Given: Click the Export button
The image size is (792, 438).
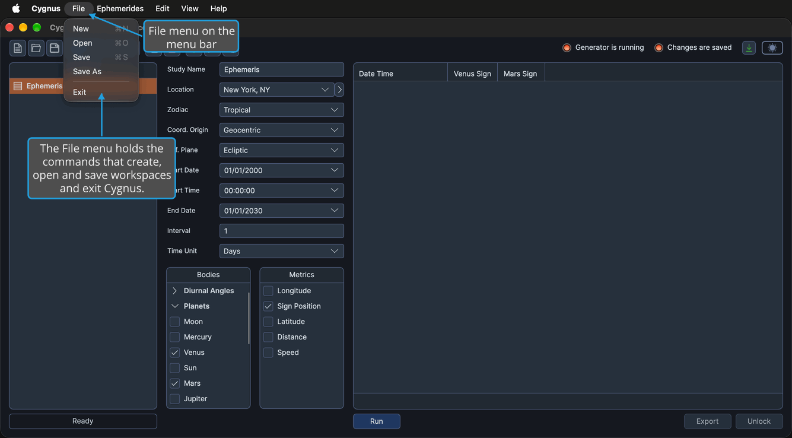Looking at the screenshot, I should pyautogui.click(x=707, y=421).
